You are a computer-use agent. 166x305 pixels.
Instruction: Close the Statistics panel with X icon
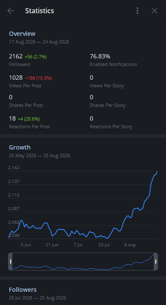(155, 11)
